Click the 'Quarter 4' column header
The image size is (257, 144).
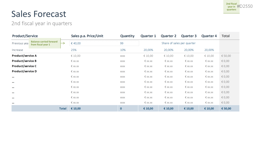click(x=209, y=36)
